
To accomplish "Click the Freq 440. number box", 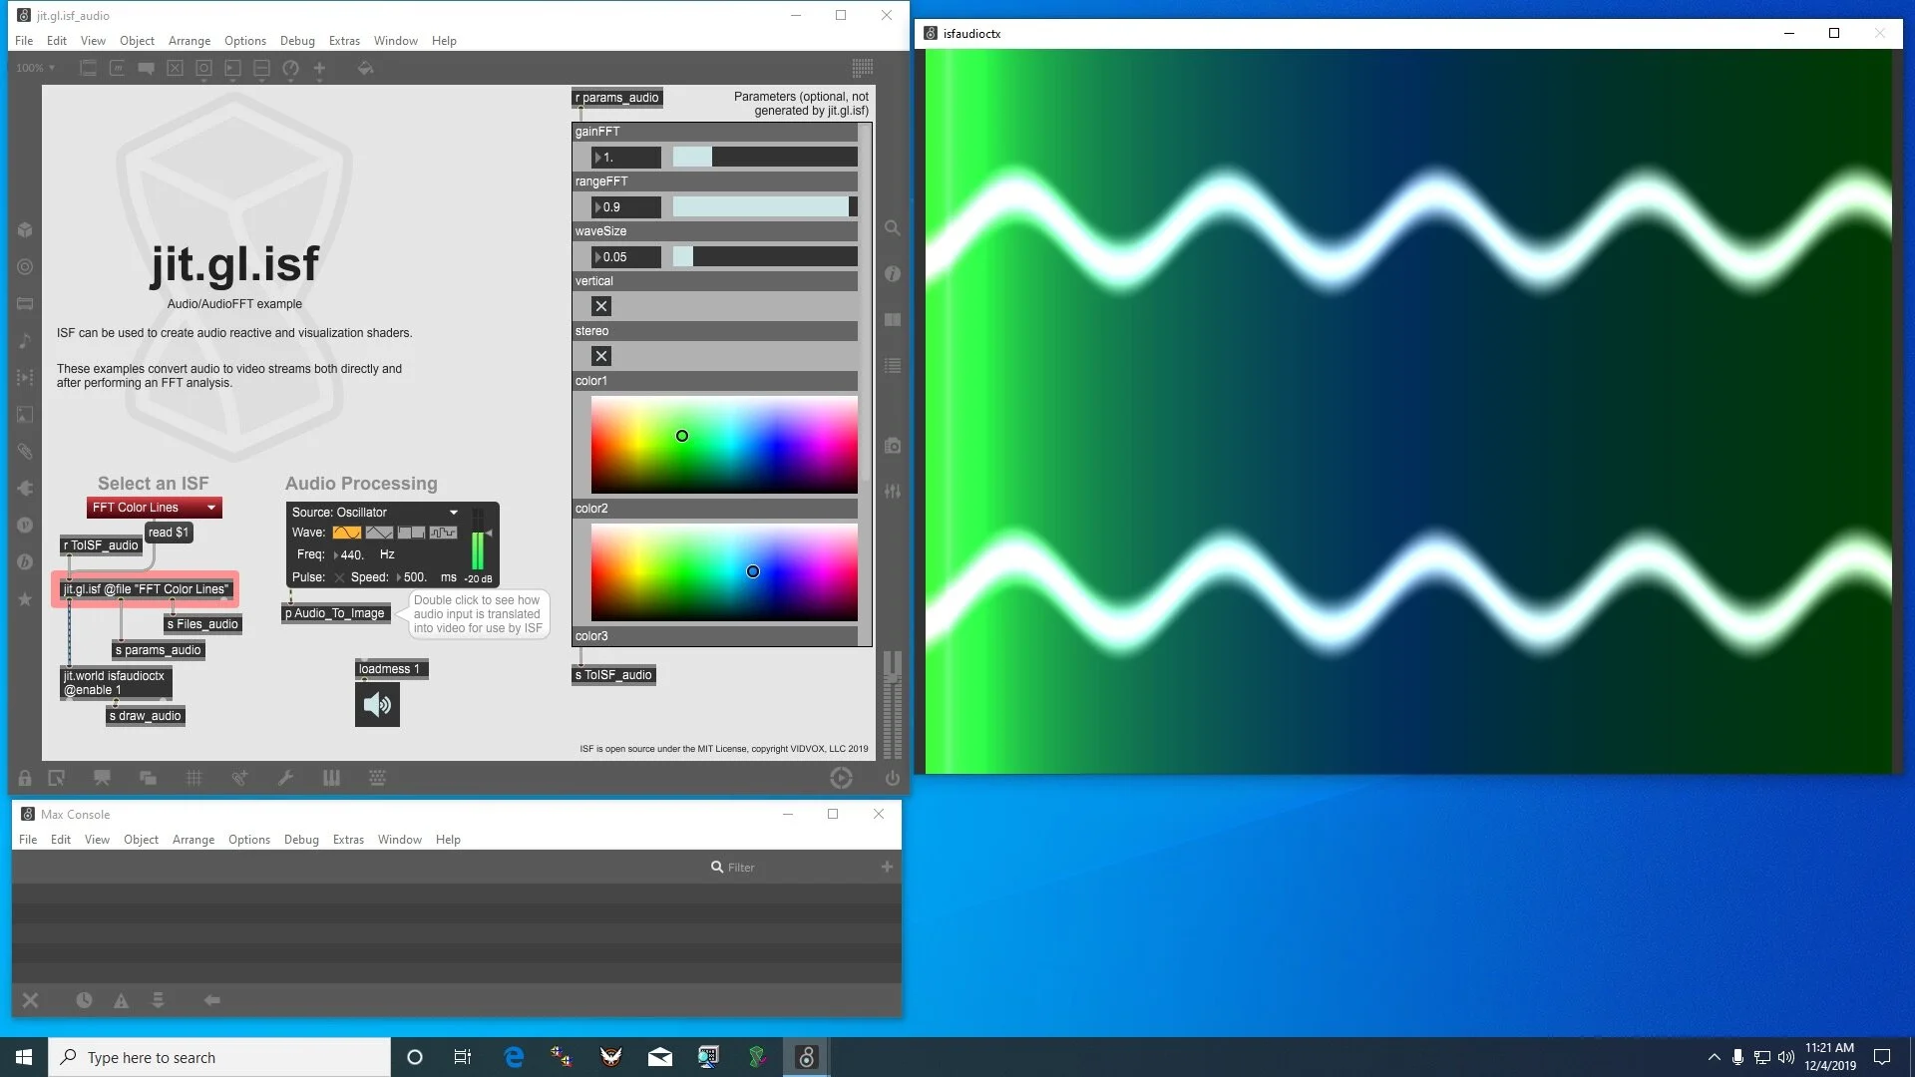I will point(351,554).
